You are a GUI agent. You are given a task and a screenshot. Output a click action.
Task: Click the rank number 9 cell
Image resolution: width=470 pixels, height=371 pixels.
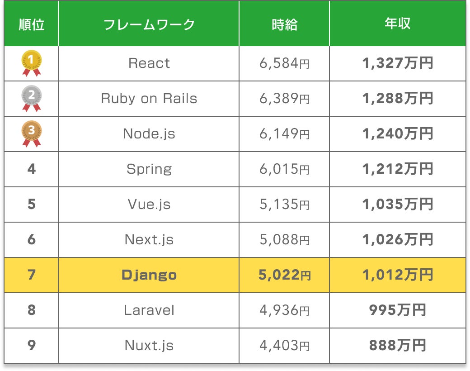[32, 346]
